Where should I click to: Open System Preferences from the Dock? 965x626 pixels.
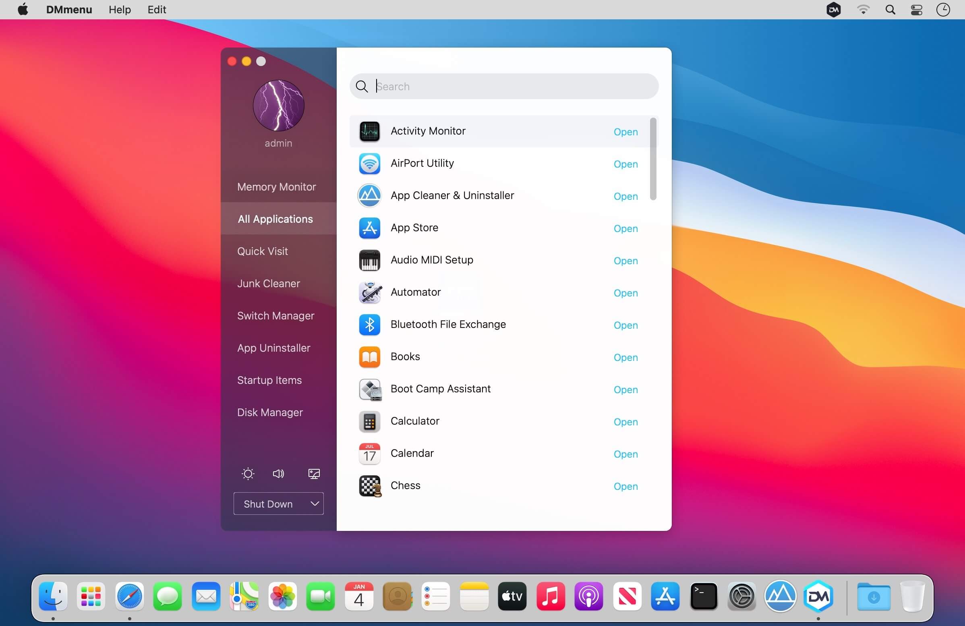pos(741,596)
